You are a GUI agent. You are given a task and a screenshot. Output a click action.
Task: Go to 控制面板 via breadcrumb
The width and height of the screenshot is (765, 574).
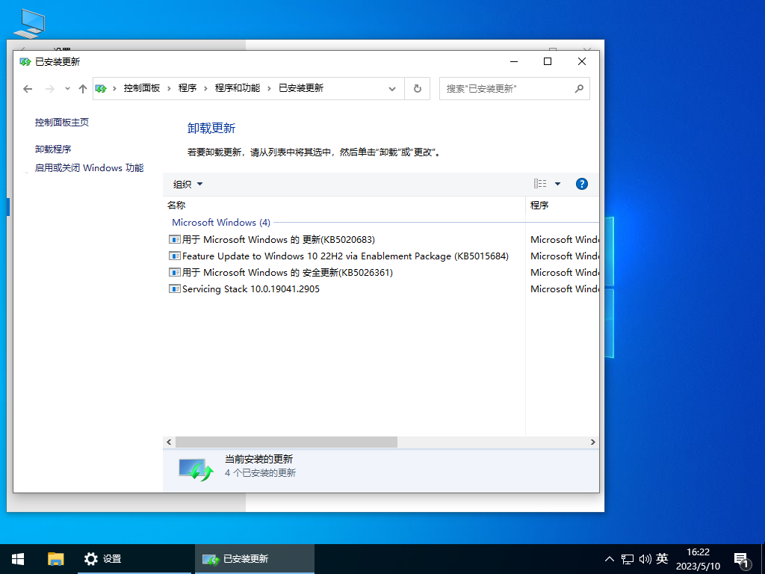[143, 88]
